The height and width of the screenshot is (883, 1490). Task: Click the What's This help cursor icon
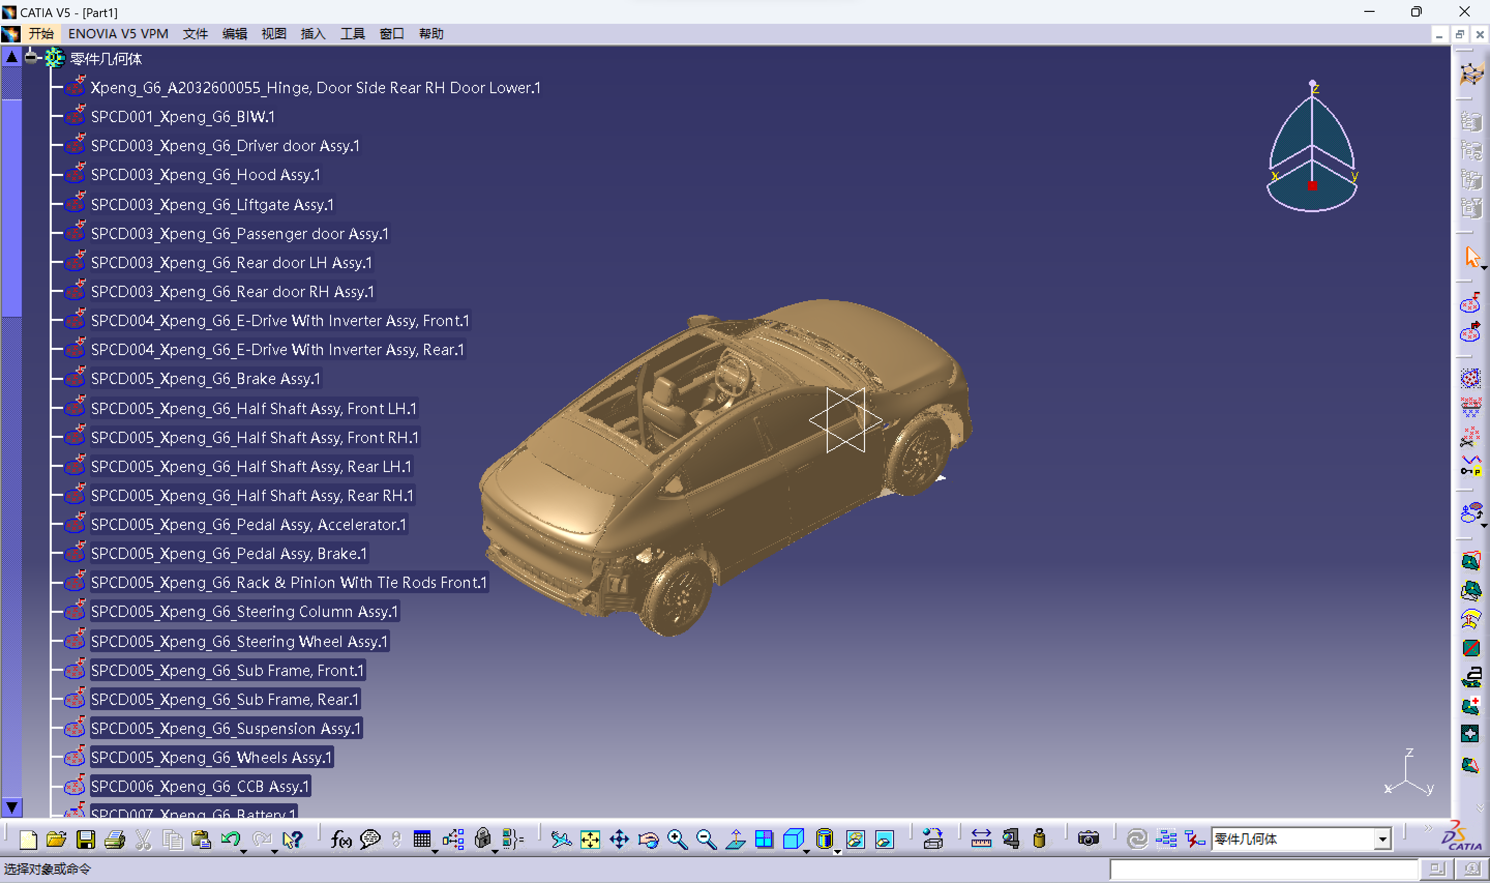[292, 840]
